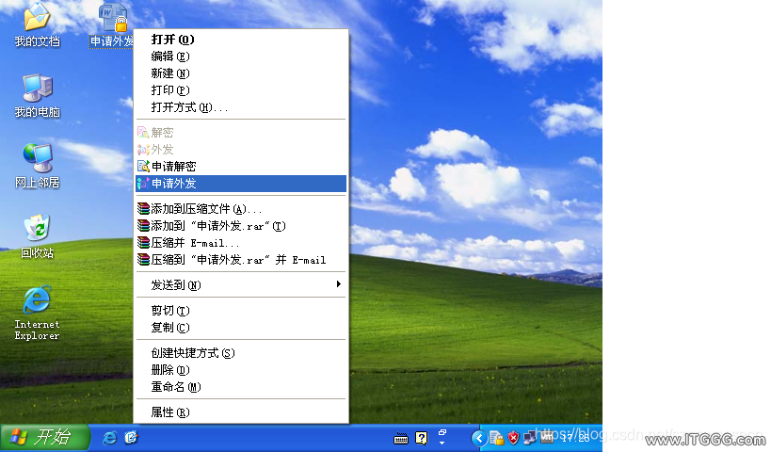Viewport: 771px width, 452px height.
Task: Expand the 发送到(N) submenu arrow
Action: [x=338, y=284]
